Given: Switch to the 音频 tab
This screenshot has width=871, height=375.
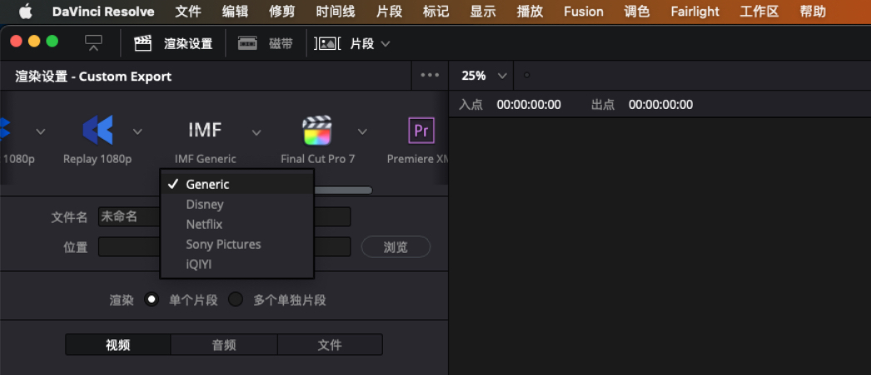Looking at the screenshot, I should coord(224,344).
